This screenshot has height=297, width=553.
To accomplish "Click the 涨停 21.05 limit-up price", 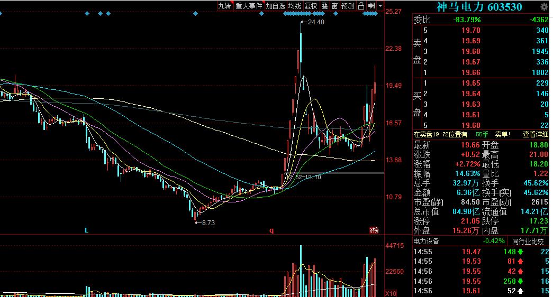I will [471, 221].
